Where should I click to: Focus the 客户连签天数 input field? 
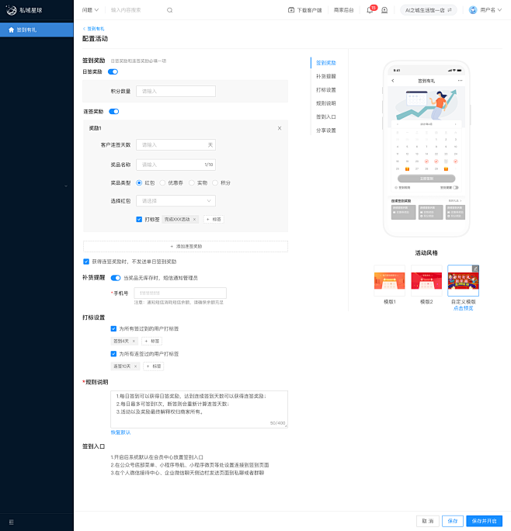176,144
